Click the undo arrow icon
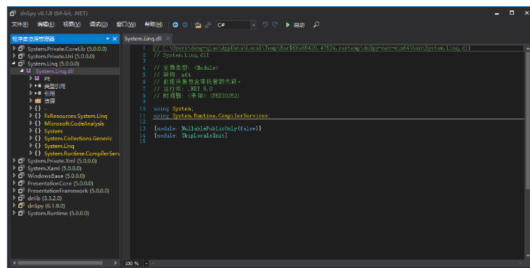530x268 pixels. click(x=265, y=24)
